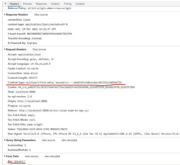Collapse the Query String Parameters section

5,140
